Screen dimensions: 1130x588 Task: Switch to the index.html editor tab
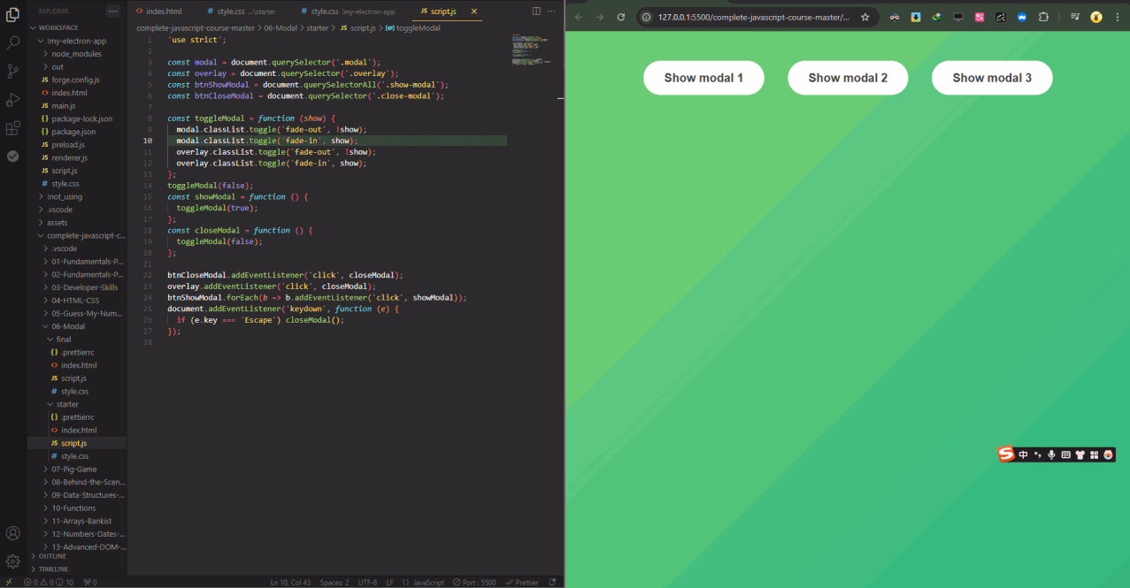(x=164, y=11)
